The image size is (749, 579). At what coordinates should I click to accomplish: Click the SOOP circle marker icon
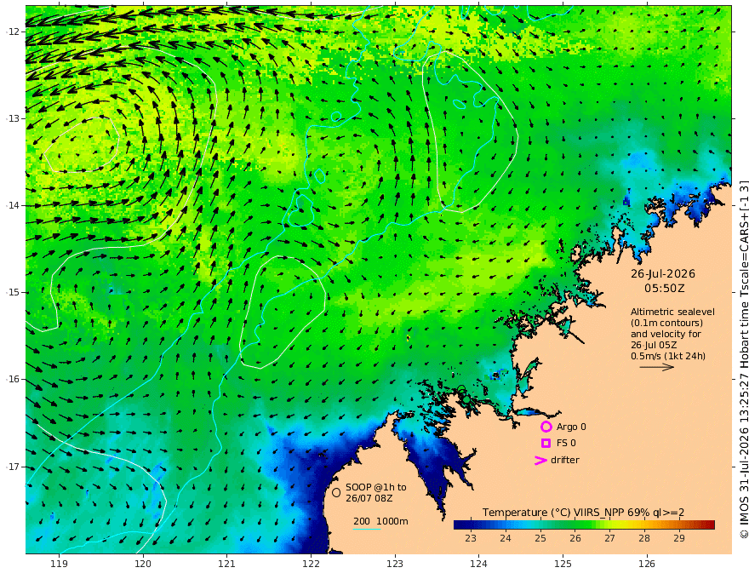(336, 492)
